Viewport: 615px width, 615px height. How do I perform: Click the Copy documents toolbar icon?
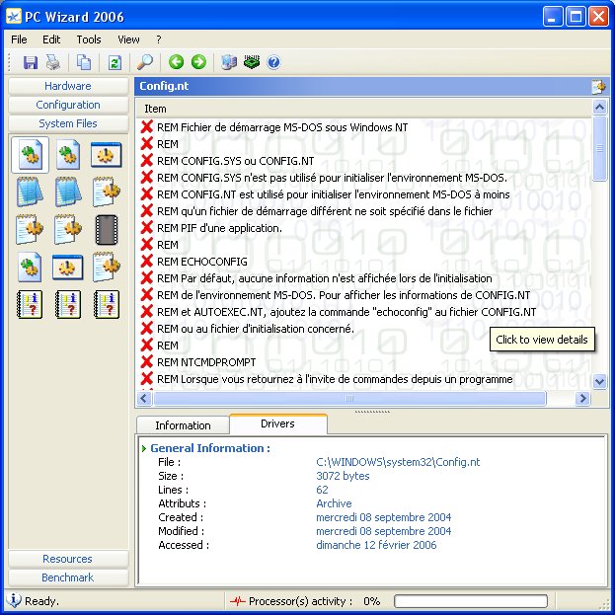tap(84, 62)
